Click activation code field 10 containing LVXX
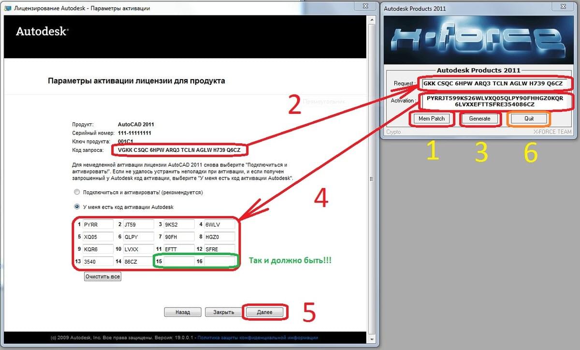 tap(138, 249)
